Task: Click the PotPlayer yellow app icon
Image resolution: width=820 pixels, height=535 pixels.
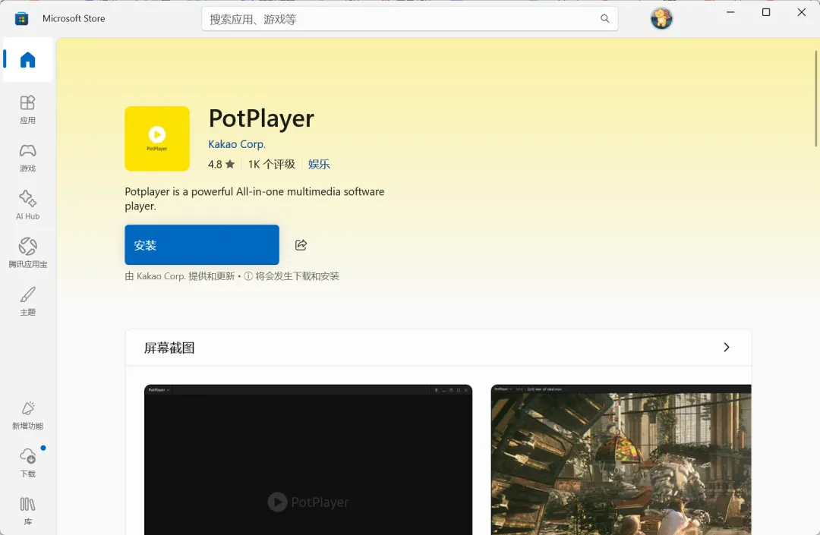Action: [x=157, y=138]
